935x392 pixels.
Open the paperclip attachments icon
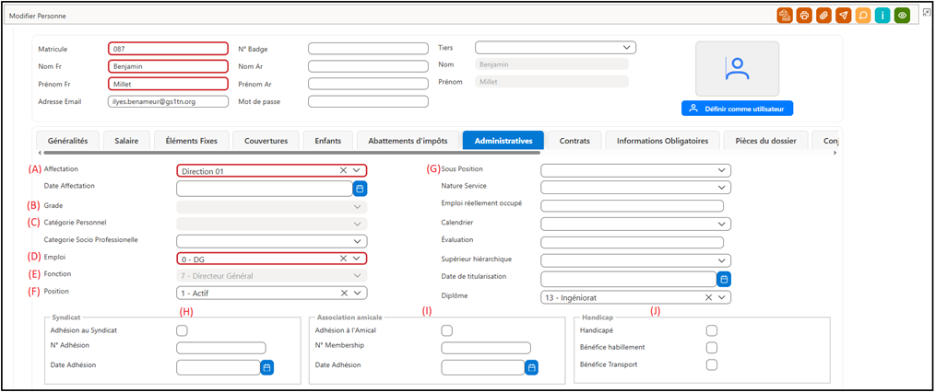click(x=823, y=16)
